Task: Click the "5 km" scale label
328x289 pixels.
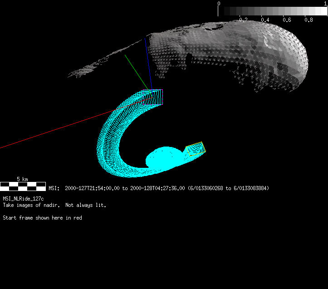Action: (x=22, y=179)
